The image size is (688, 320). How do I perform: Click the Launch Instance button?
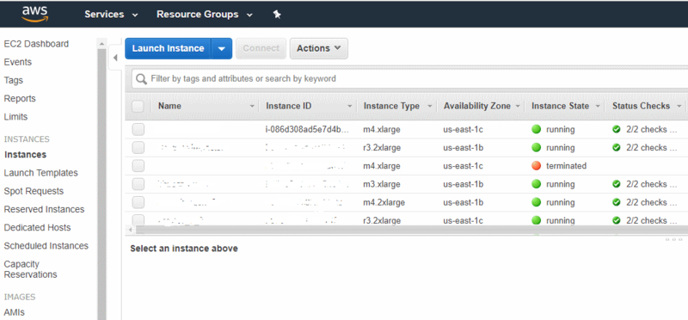click(x=168, y=48)
